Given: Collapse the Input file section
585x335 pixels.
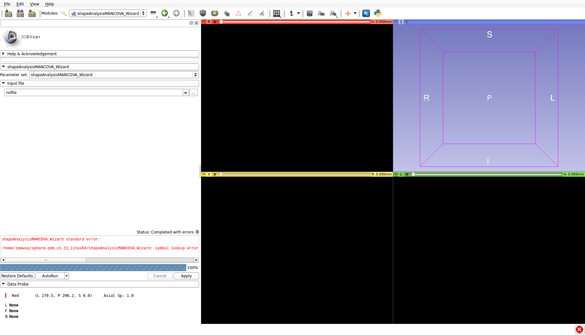Looking at the screenshot, I should (x=3, y=83).
